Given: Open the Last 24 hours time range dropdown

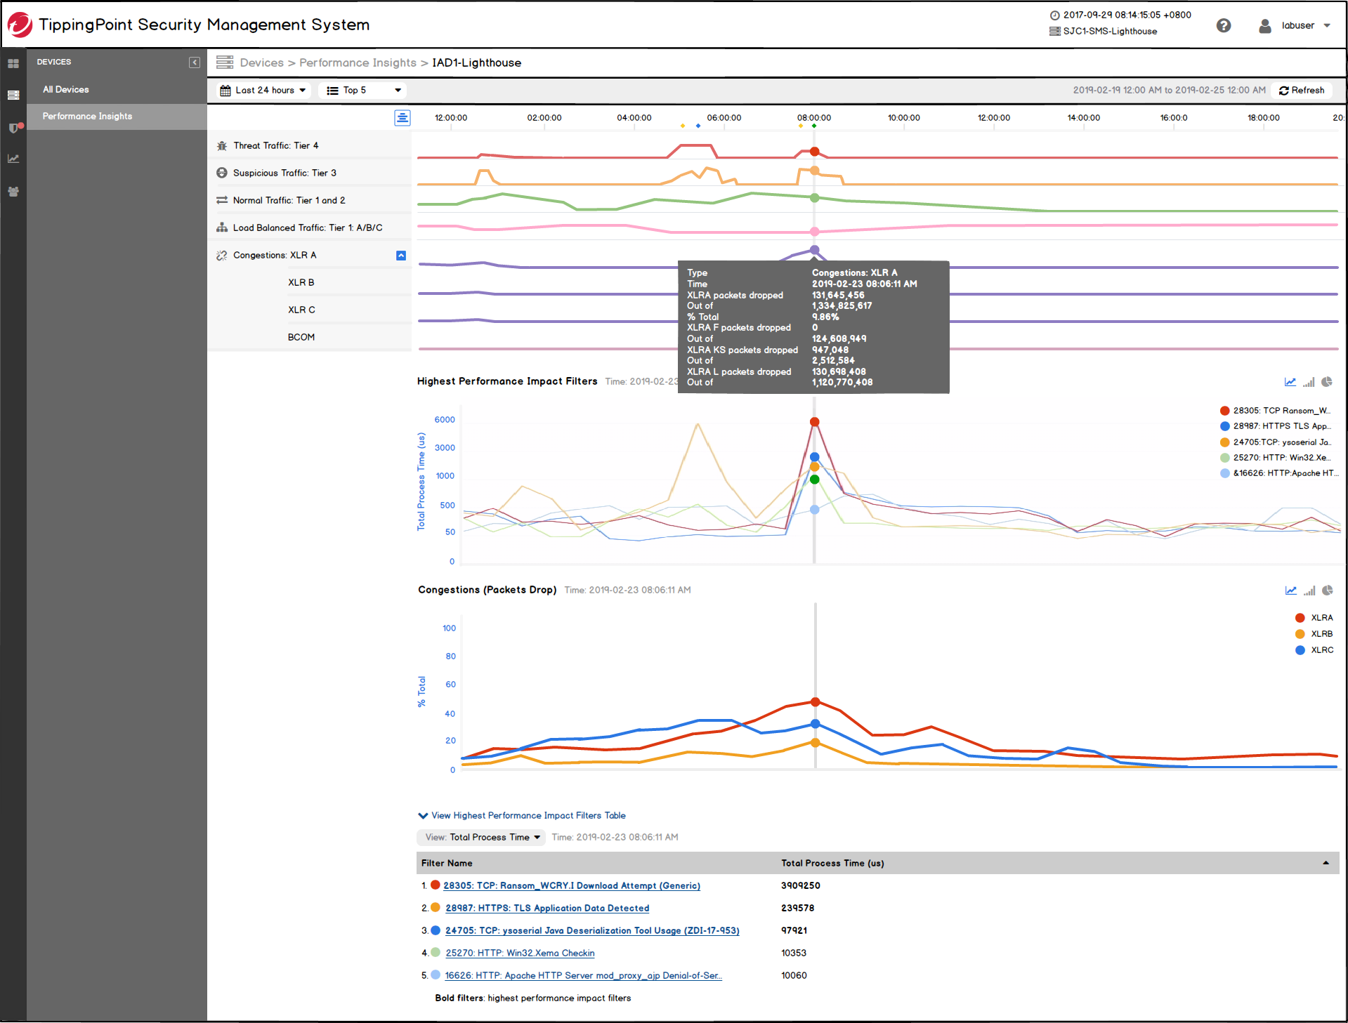Looking at the screenshot, I should point(263,91).
